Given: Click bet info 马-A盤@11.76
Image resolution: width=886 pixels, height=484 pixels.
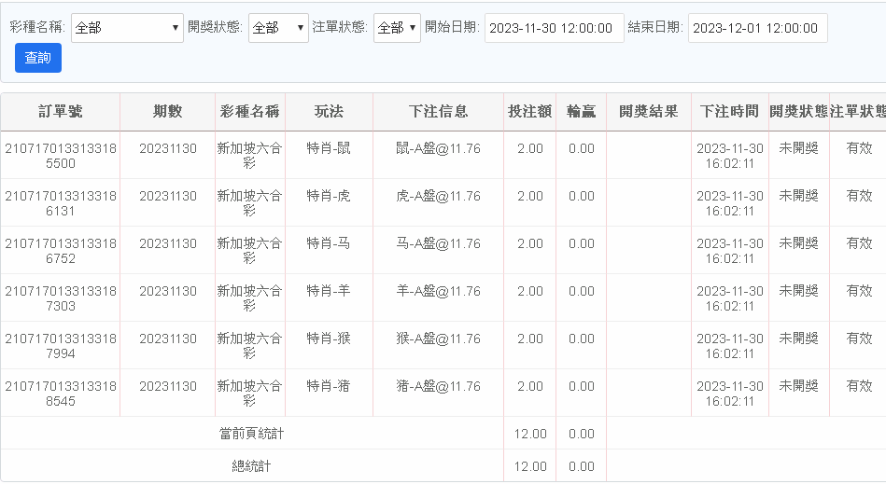Looking at the screenshot, I should click(438, 243).
